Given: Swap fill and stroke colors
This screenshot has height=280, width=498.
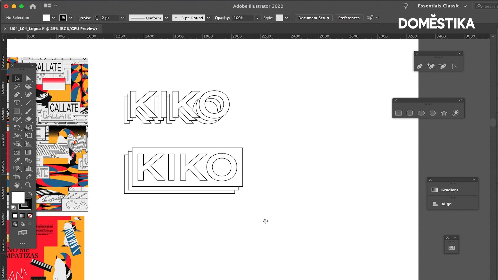Looking at the screenshot, I should pyautogui.click(x=30, y=194).
